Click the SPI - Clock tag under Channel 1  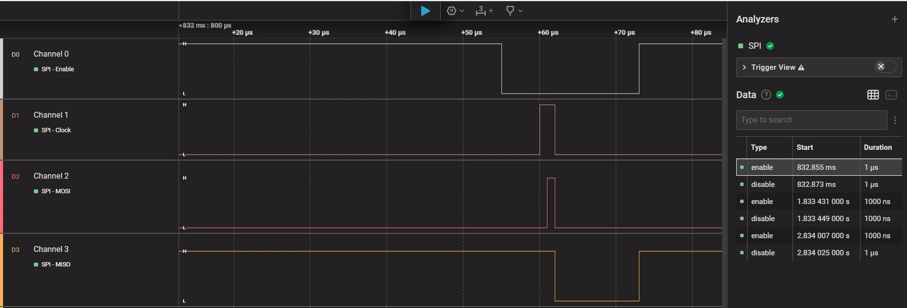click(52, 130)
